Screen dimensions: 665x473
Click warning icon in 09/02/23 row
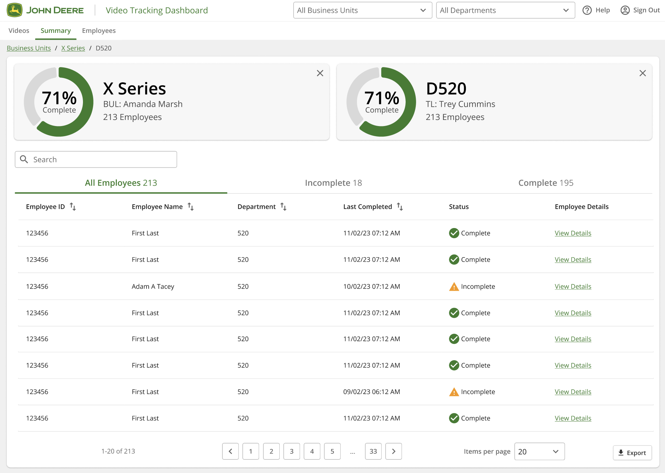tap(454, 392)
